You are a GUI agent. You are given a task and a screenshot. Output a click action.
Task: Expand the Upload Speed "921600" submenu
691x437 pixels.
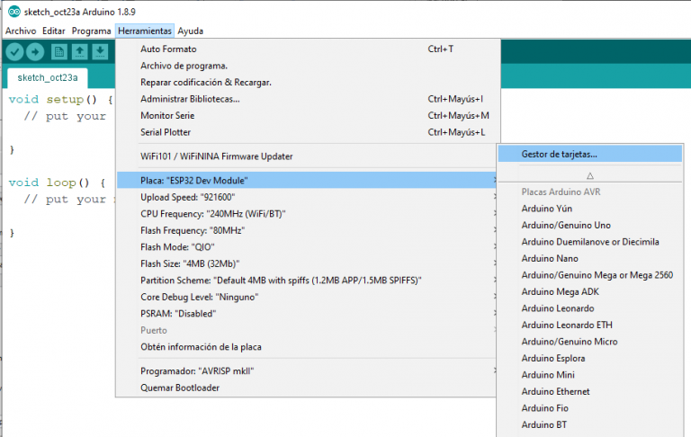186,197
